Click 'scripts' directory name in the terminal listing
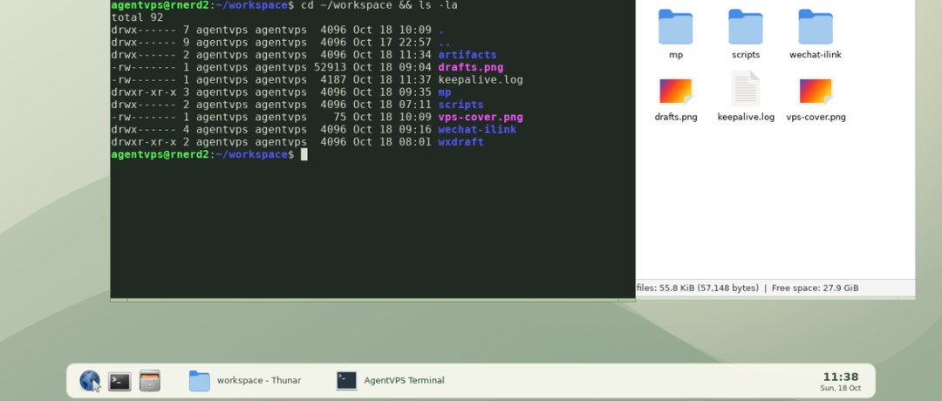Image resolution: width=942 pixels, height=401 pixels. coord(461,105)
